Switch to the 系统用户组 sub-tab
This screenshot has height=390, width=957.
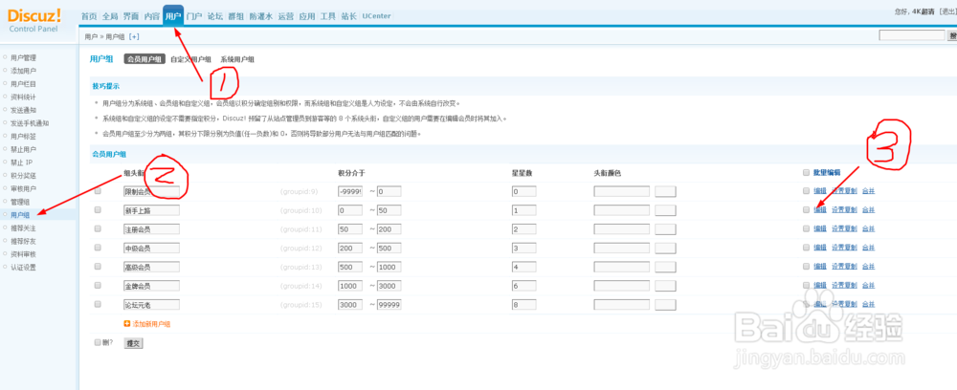tap(237, 59)
